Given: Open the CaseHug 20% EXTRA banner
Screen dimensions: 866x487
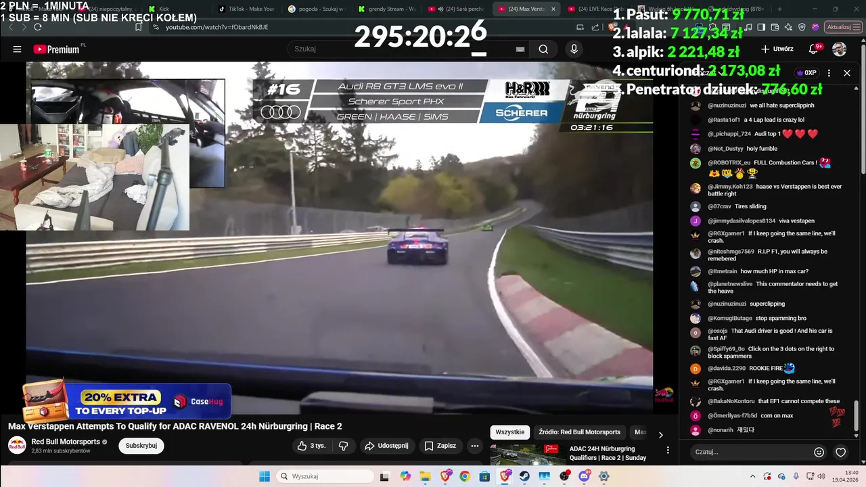Looking at the screenshot, I should click(127, 401).
